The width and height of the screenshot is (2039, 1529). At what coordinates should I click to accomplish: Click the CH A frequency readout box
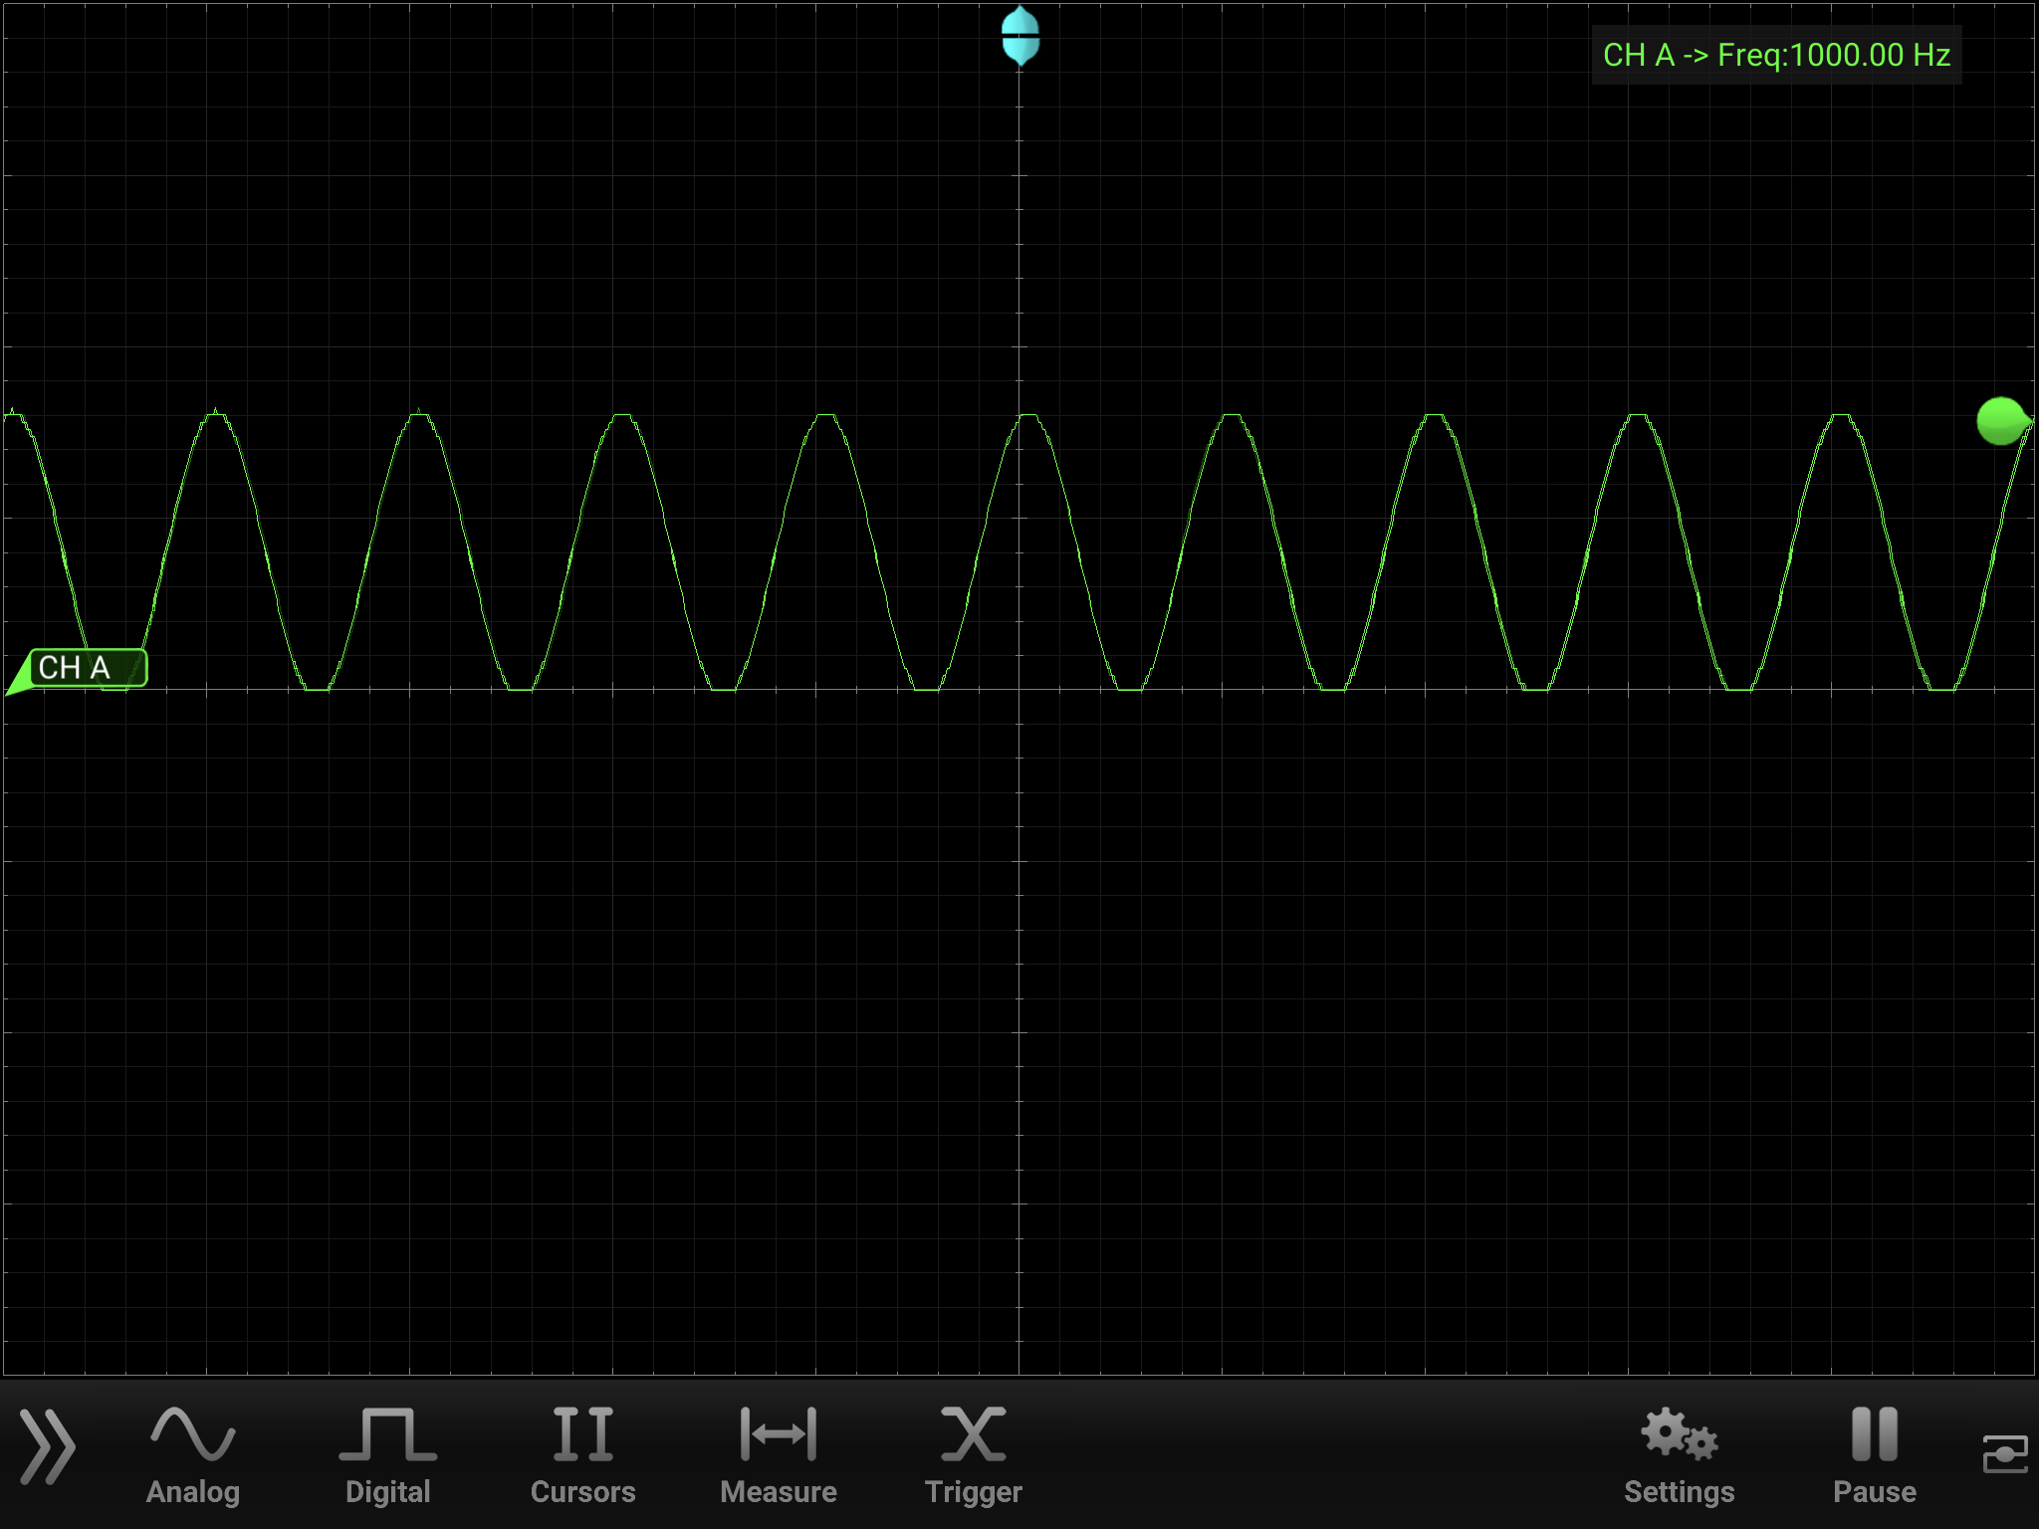(x=1776, y=55)
